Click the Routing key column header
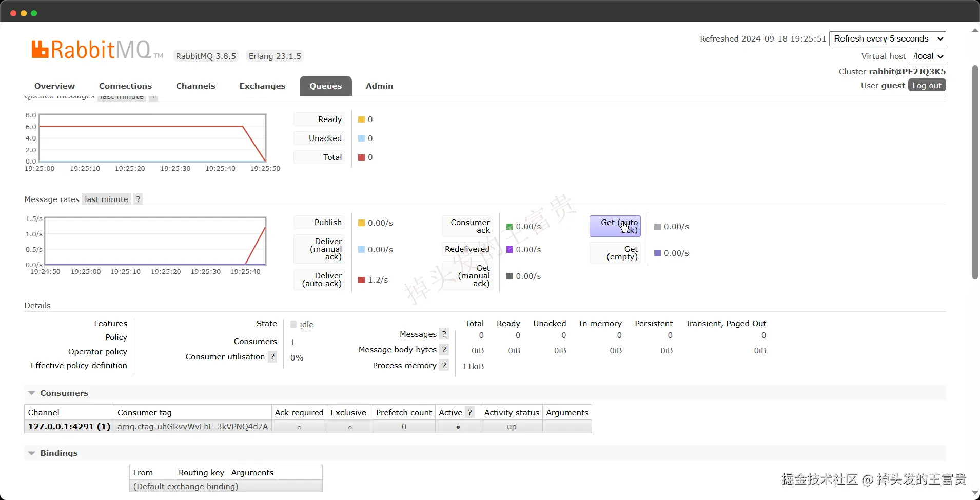This screenshot has height=500, width=980. click(201, 473)
